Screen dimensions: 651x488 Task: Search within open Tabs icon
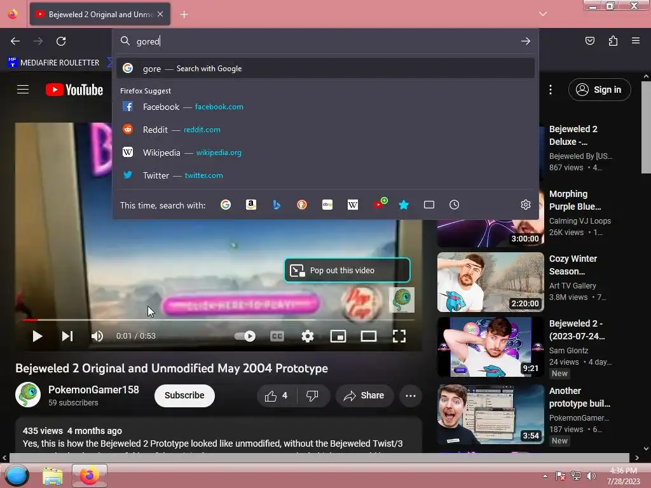coord(429,205)
